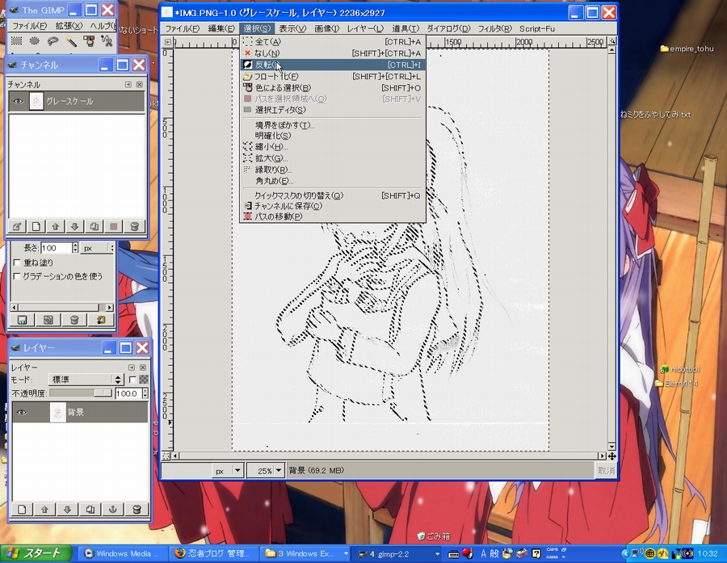Choose クイックマスクの切り替え(Q) entry
727x563 pixels.
tap(333, 195)
